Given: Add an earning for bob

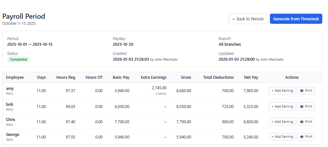Looking at the screenshot, I should tap(282, 106).
